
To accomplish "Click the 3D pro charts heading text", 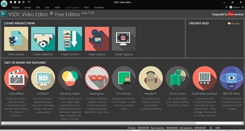I will tap(177, 94).
